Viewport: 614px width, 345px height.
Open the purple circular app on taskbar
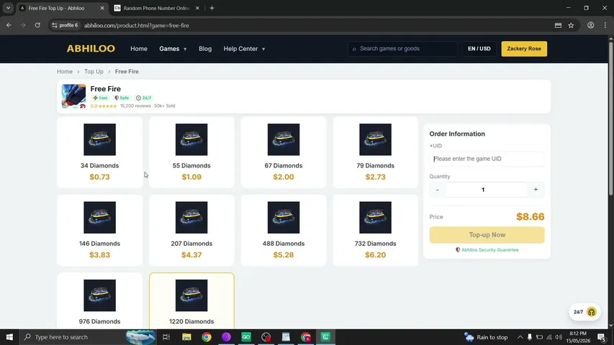(x=226, y=337)
